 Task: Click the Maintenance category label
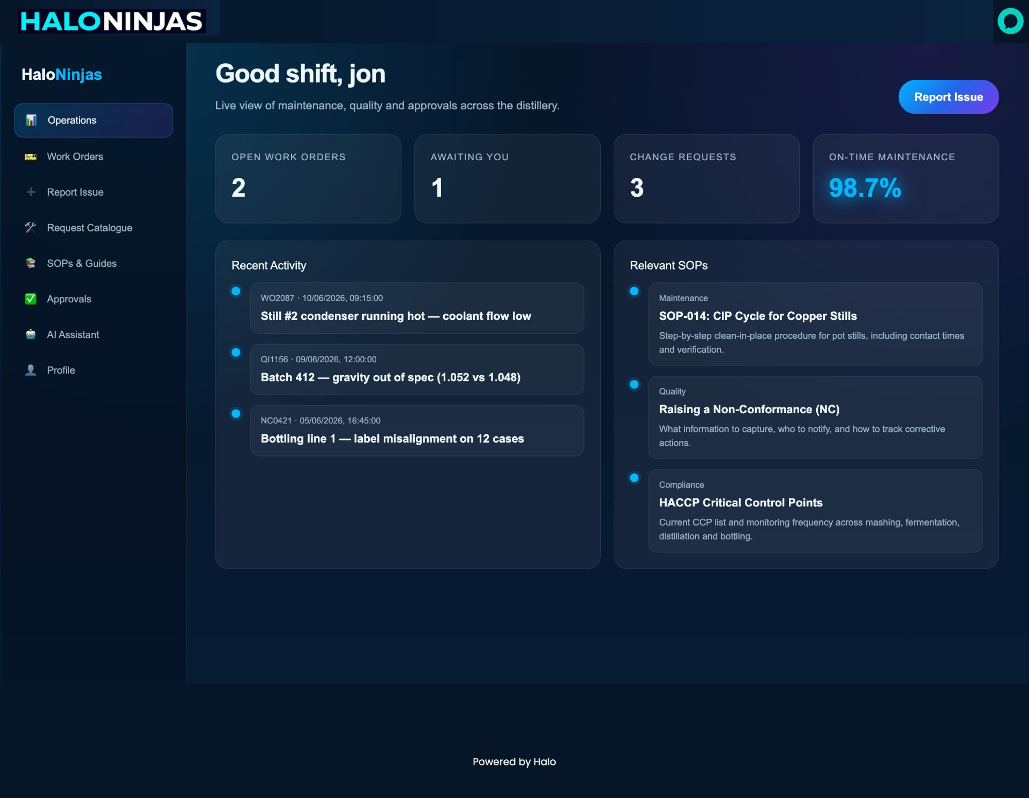tap(683, 298)
